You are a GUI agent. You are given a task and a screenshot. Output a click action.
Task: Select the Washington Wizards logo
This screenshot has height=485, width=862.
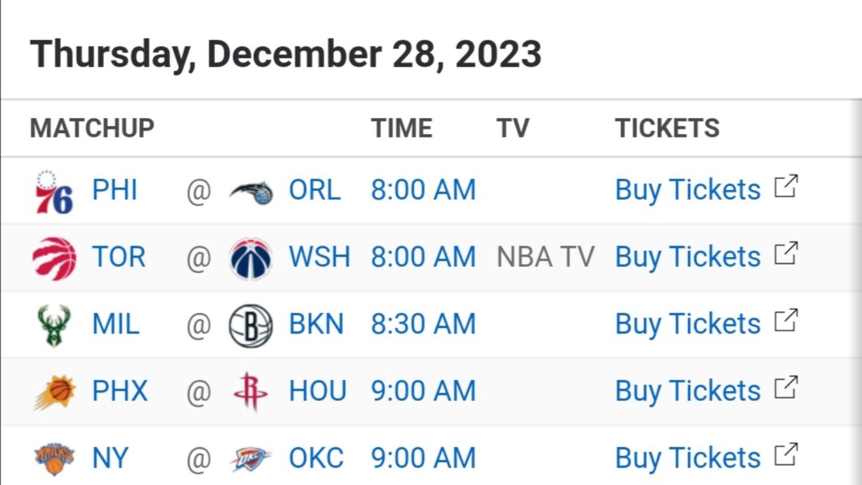tap(251, 259)
